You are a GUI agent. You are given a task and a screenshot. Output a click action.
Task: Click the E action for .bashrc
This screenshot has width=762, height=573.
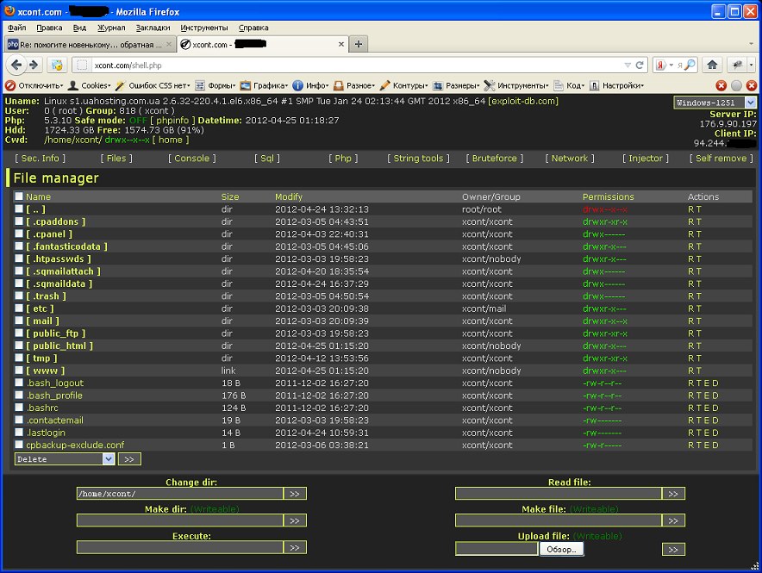coord(707,408)
